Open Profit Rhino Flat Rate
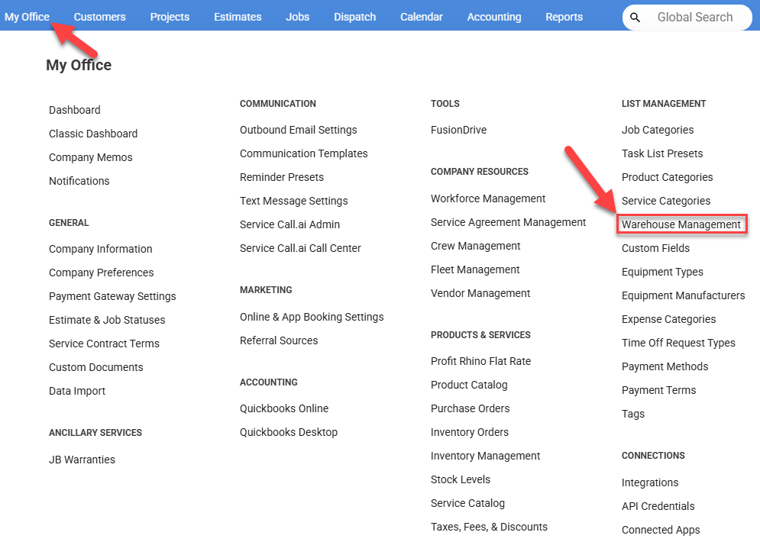 [480, 361]
